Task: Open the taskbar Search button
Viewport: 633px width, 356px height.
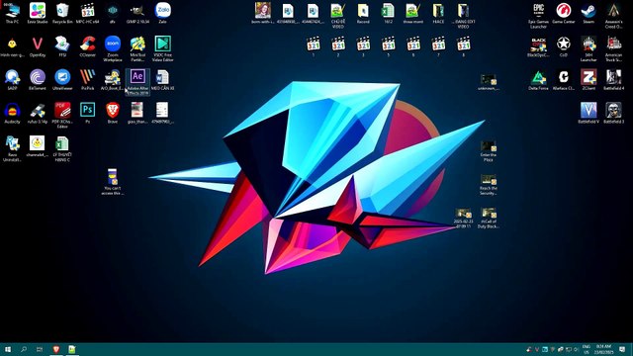Action: [x=24, y=349]
